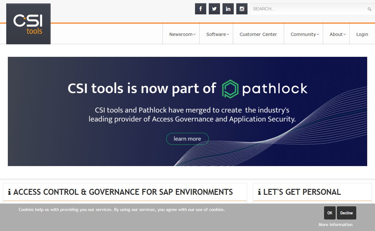Screen dimensions: 375x231
Task: Click the pathlock logo in the banner
Action: coord(265,89)
